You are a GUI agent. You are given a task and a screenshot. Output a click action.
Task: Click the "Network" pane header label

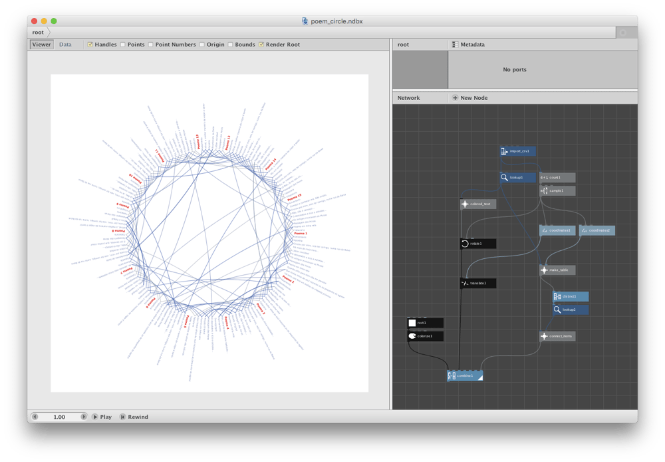tap(408, 98)
